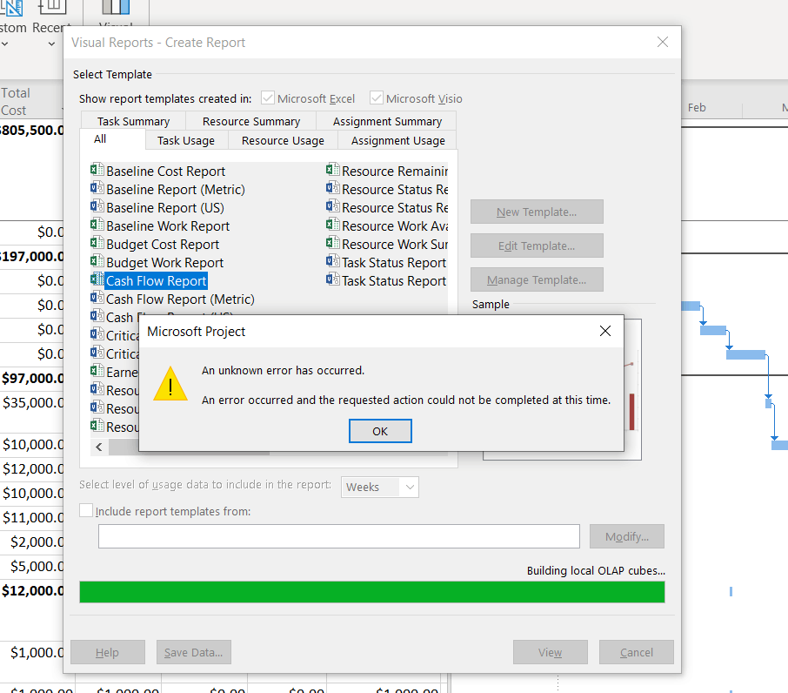788x693 pixels.
Task: Select the Resource Work Sum template name
Action: (x=395, y=245)
